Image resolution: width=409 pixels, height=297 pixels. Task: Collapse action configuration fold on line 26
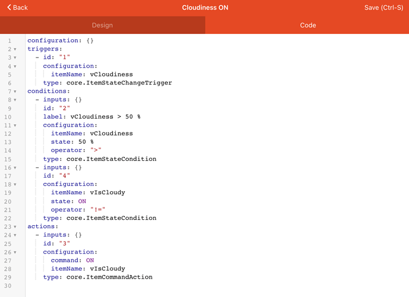15,252
